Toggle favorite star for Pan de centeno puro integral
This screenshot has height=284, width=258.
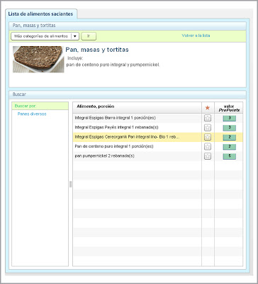click(208, 147)
